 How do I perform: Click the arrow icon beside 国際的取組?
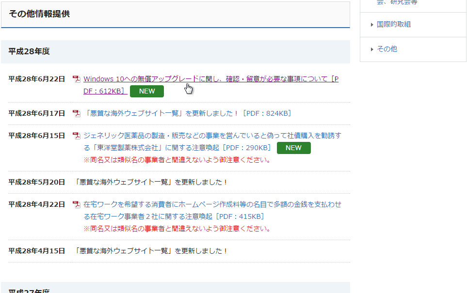coord(371,24)
